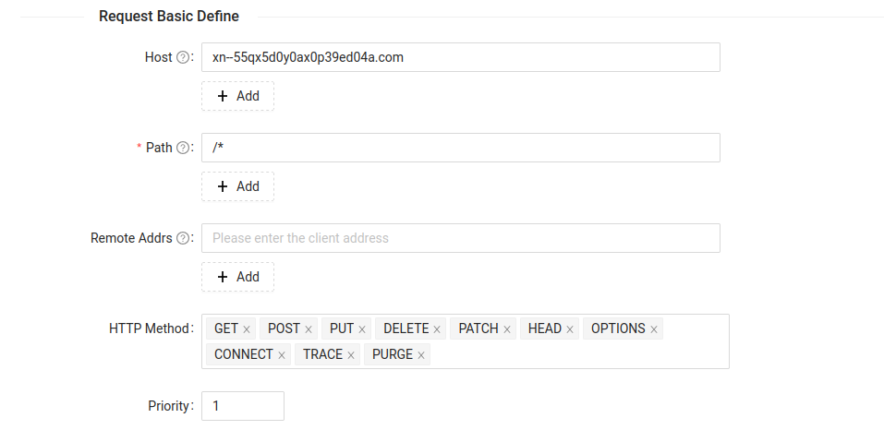The width and height of the screenshot is (884, 442).
Task: Click the Host help question-mark icon
Action: (183, 57)
